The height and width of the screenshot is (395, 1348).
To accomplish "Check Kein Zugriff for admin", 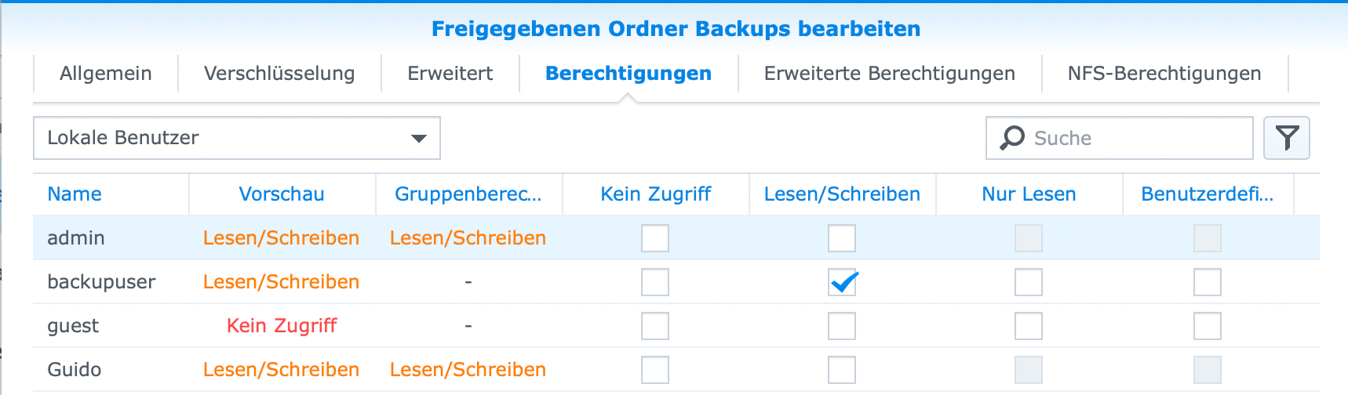I will tap(655, 238).
